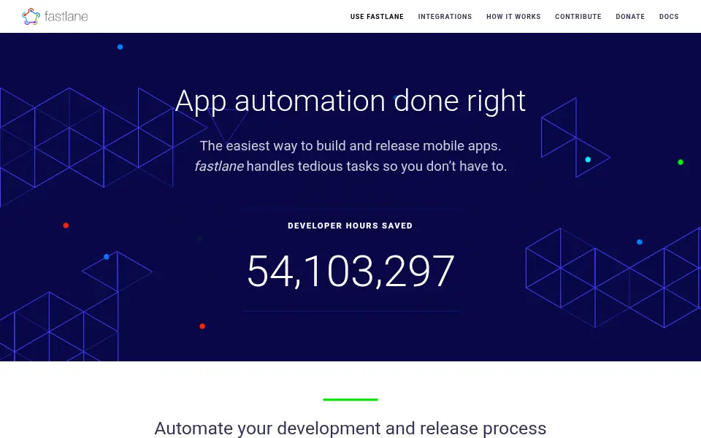Click the 54,103,297 hours counter

[350, 272]
